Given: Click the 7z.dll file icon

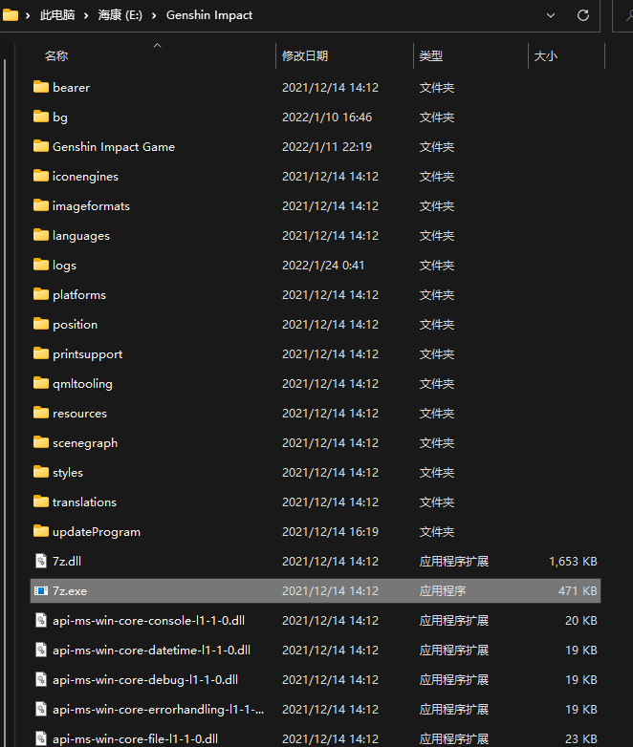Looking at the screenshot, I should pyautogui.click(x=41, y=561).
